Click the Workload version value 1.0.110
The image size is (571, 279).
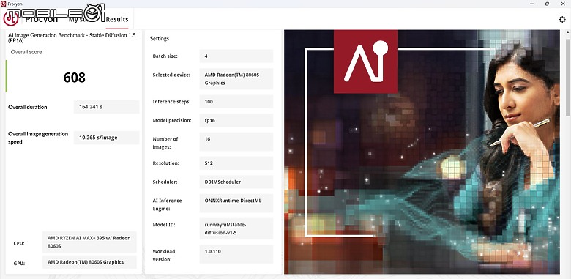pyautogui.click(x=236, y=254)
